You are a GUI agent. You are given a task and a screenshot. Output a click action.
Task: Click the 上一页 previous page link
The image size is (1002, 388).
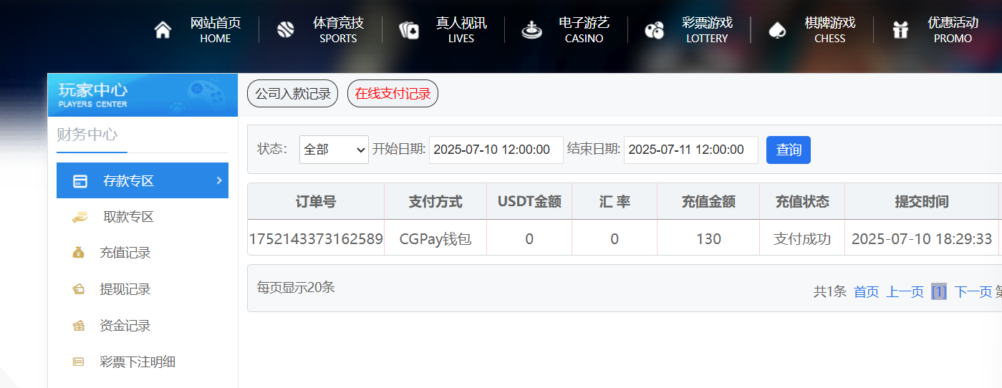point(905,291)
